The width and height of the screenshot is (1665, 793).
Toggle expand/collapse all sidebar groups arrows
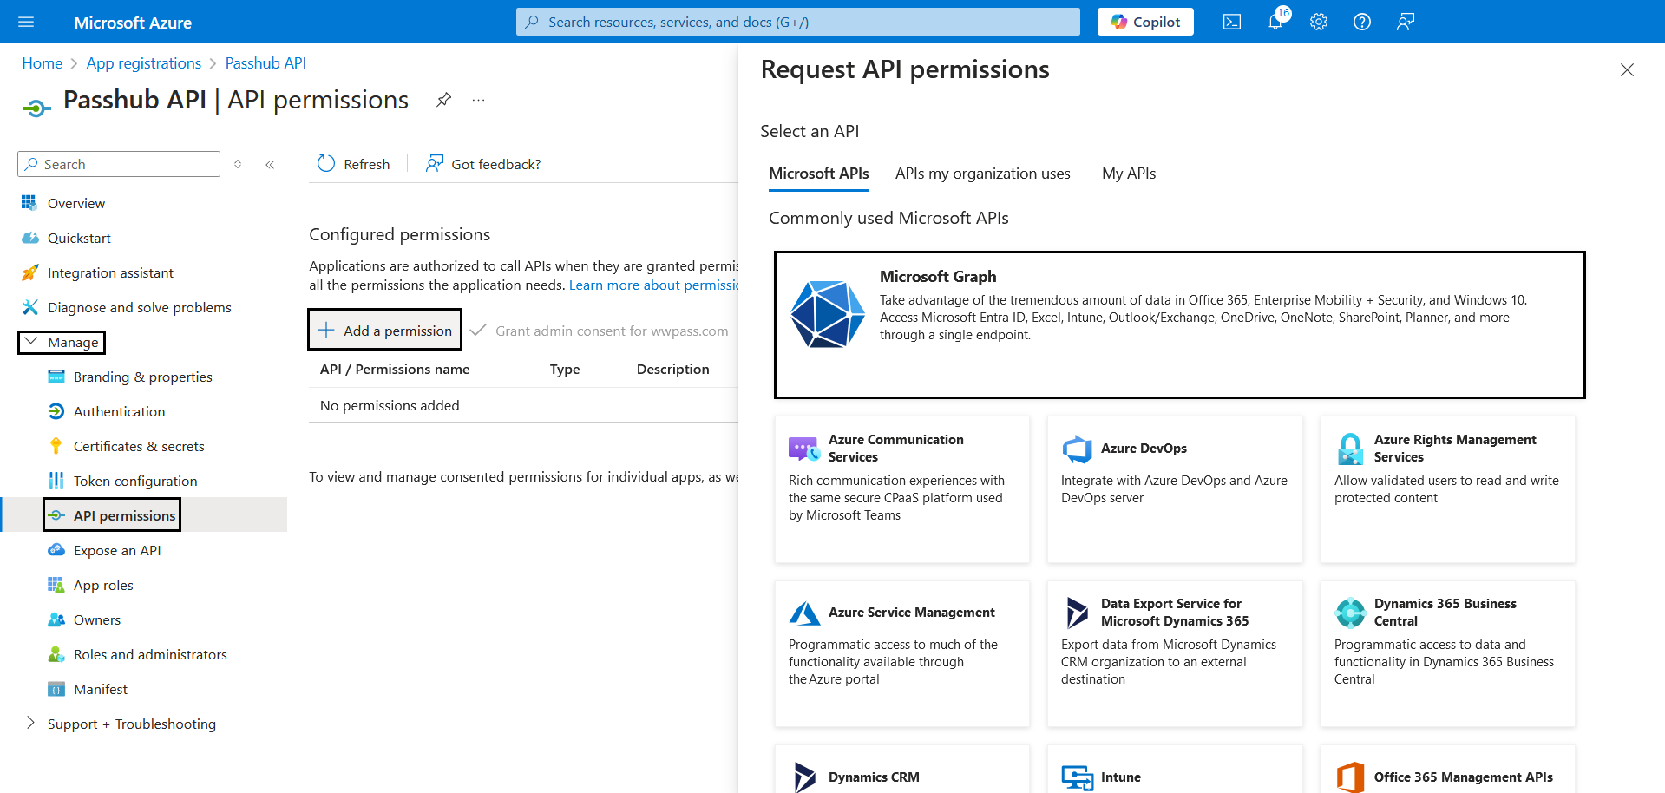[238, 164]
